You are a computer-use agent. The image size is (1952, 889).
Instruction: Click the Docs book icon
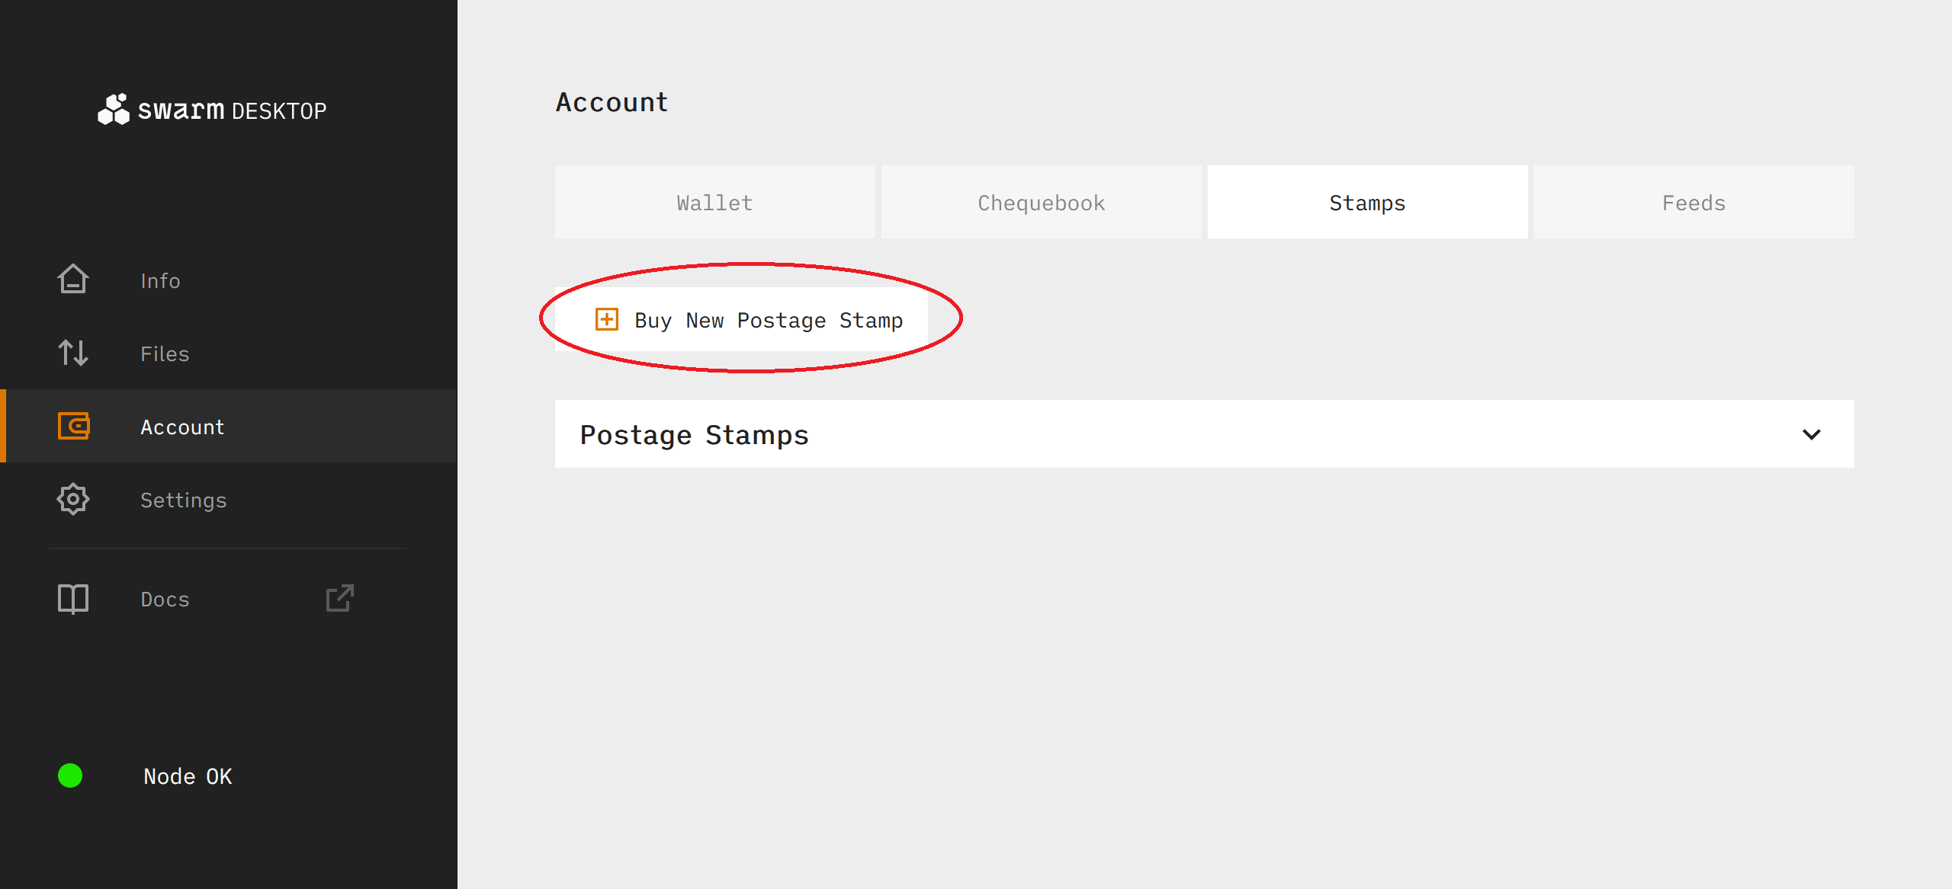(73, 599)
